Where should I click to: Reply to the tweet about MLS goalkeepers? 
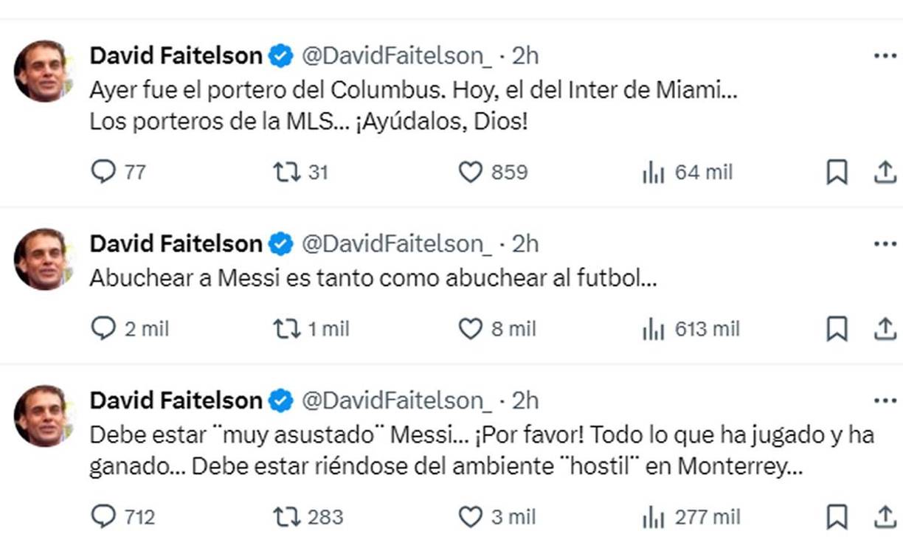click(103, 172)
